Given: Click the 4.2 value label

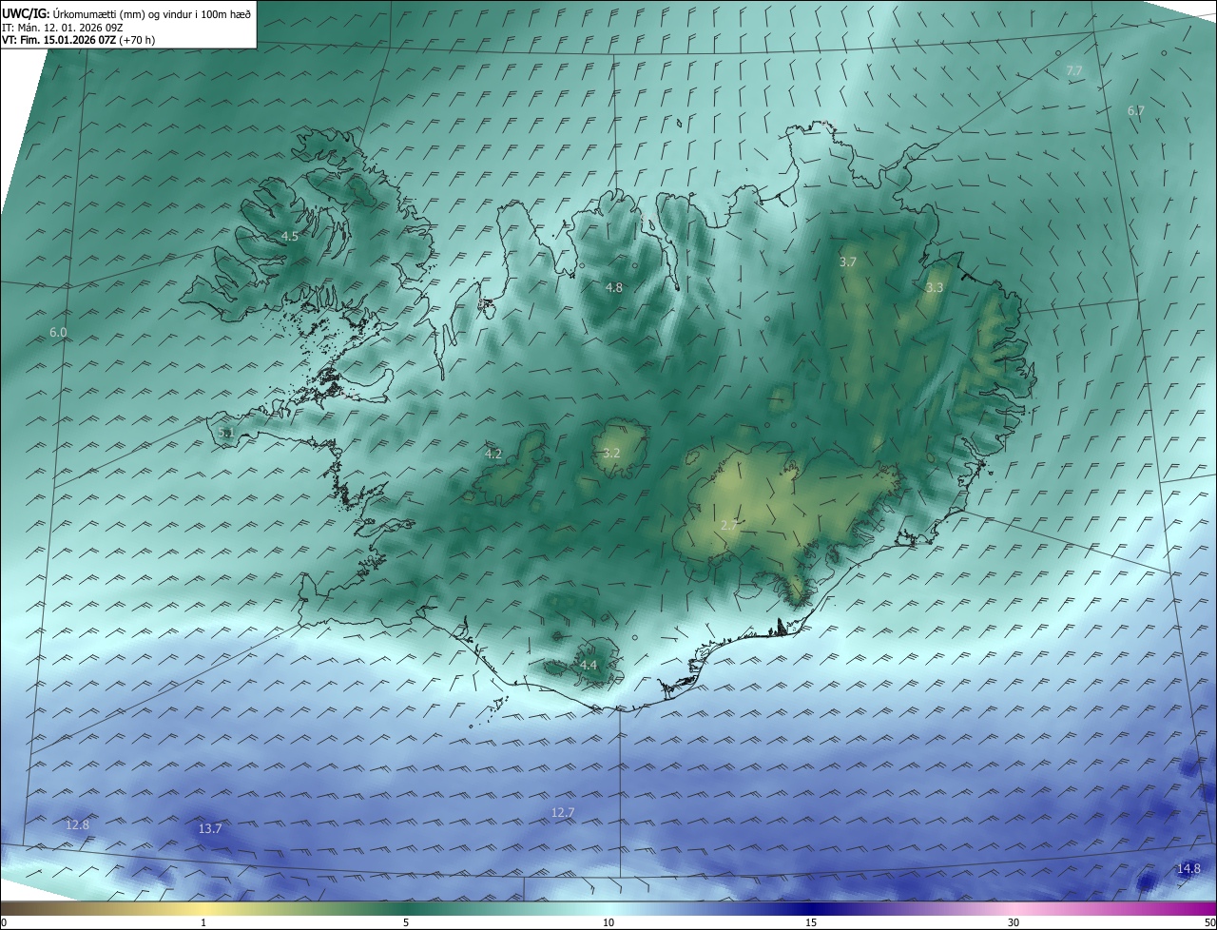Looking at the screenshot, I should tap(493, 455).
